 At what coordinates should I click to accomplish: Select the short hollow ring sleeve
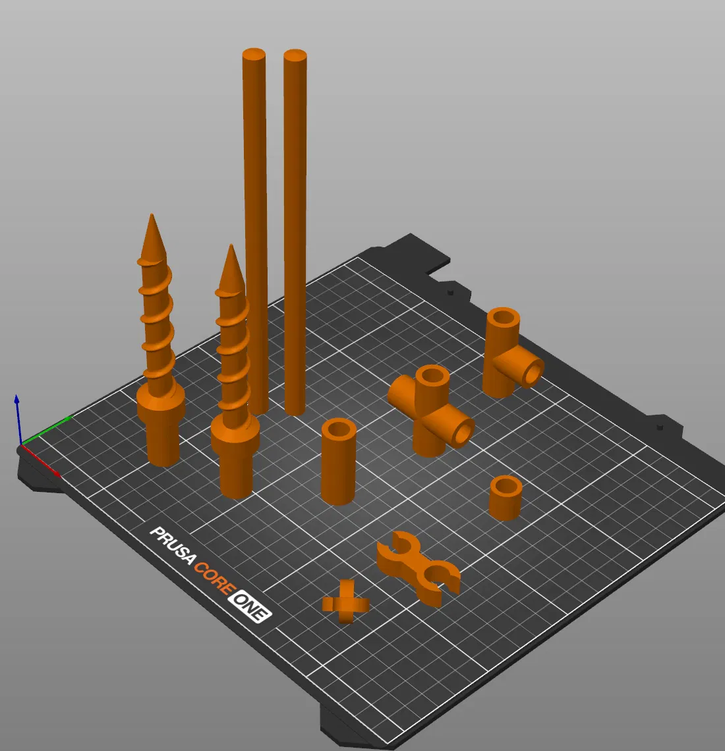click(x=506, y=498)
